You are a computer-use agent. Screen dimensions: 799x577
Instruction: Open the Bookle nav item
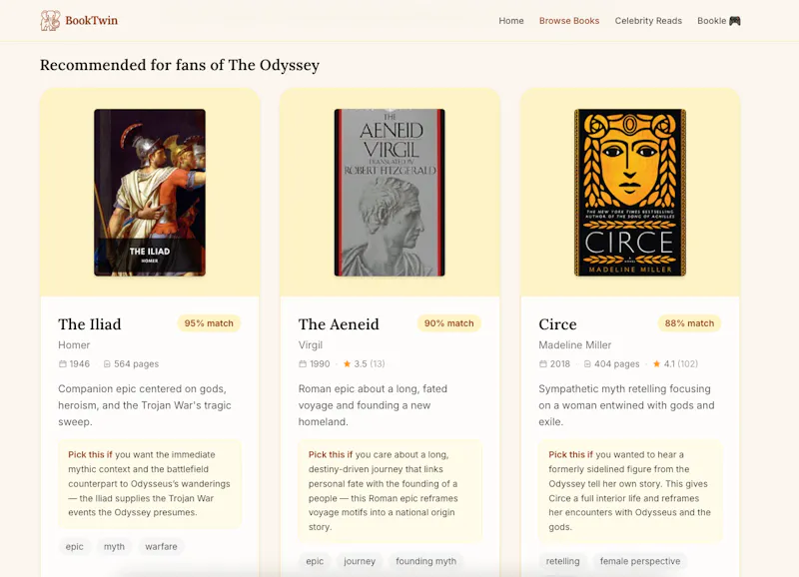click(x=718, y=21)
